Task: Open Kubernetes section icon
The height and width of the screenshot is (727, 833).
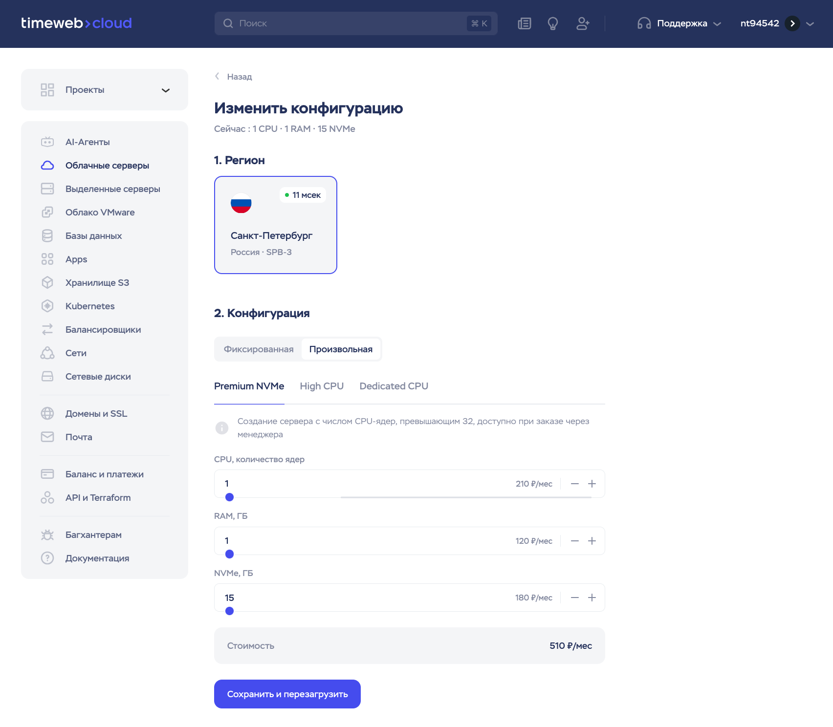Action: point(47,306)
